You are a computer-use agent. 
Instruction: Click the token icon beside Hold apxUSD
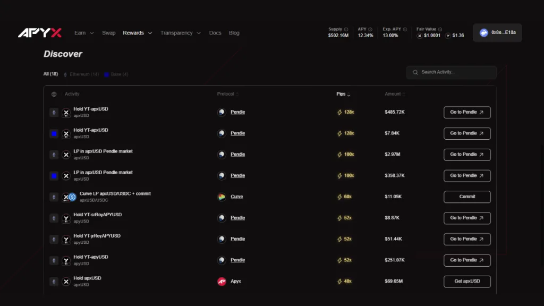tap(66, 282)
